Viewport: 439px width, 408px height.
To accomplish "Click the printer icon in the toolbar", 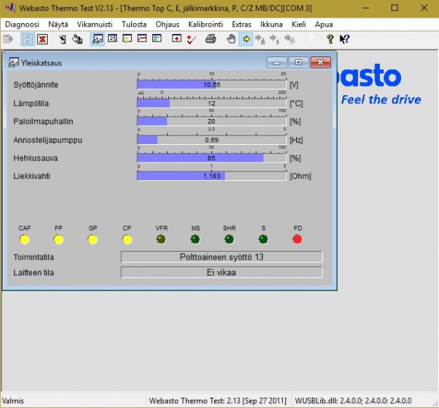I will point(211,39).
